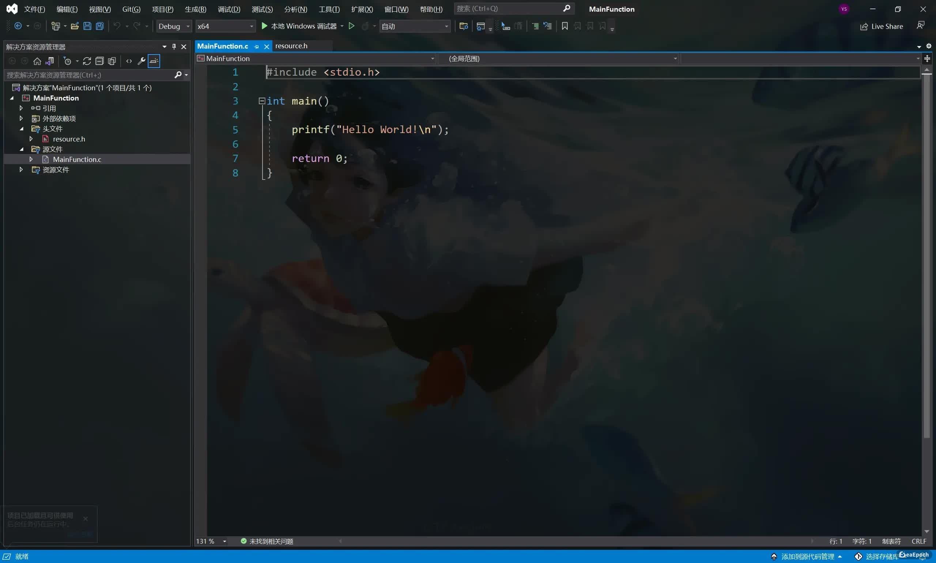This screenshot has width=936, height=563.
Task: Open Properties wrench icon in Solution Explorer
Action: click(x=141, y=61)
